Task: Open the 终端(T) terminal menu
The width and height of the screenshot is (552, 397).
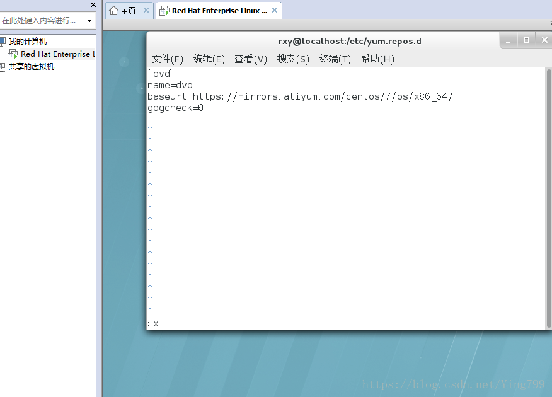Action: coord(335,59)
